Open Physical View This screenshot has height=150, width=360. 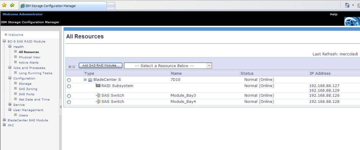[x=30, y=57]
